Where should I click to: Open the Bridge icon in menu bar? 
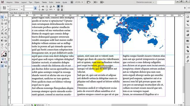pyautogui.click(x=72, y=2)
